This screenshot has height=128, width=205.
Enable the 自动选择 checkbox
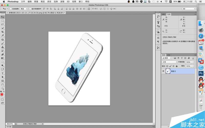(11, 9)
